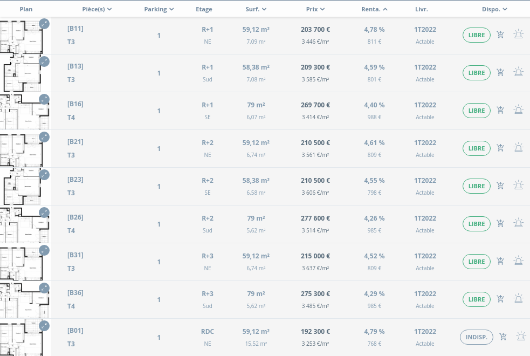
Task: Click cart icon in B16 row
Action: point(500,111)
